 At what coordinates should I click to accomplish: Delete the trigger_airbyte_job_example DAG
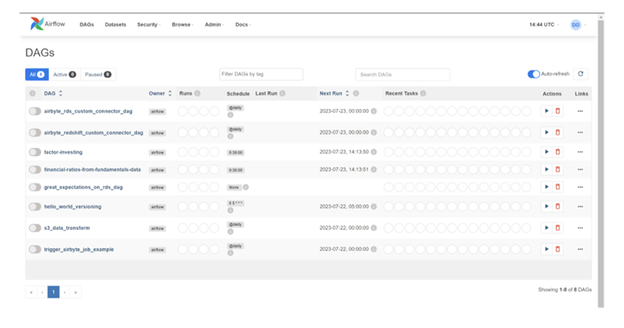click(558, 249)
